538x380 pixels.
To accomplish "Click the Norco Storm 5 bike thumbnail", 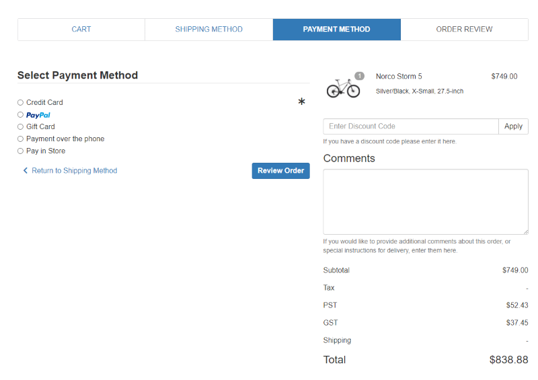I will [x=343, y=88].
